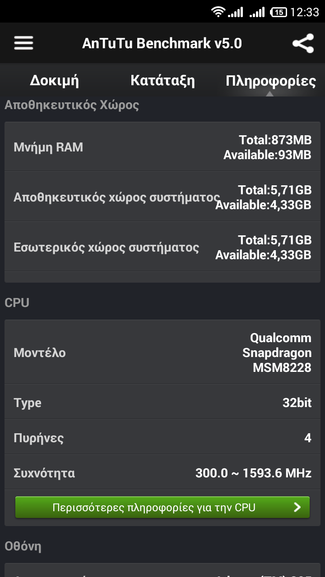Viewport: 325px width, 577px height.
Task: Tap the AnTuTu Benchmark v5.0 title
Action: click(x=162, y=43)
